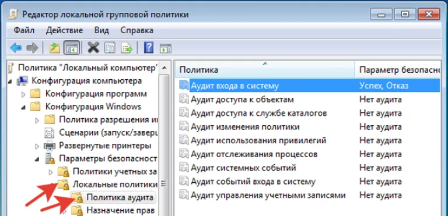Click the server lock icon of Параметры безопасности
The width and height of the screenshot is (448, 216).
[50, 158]
